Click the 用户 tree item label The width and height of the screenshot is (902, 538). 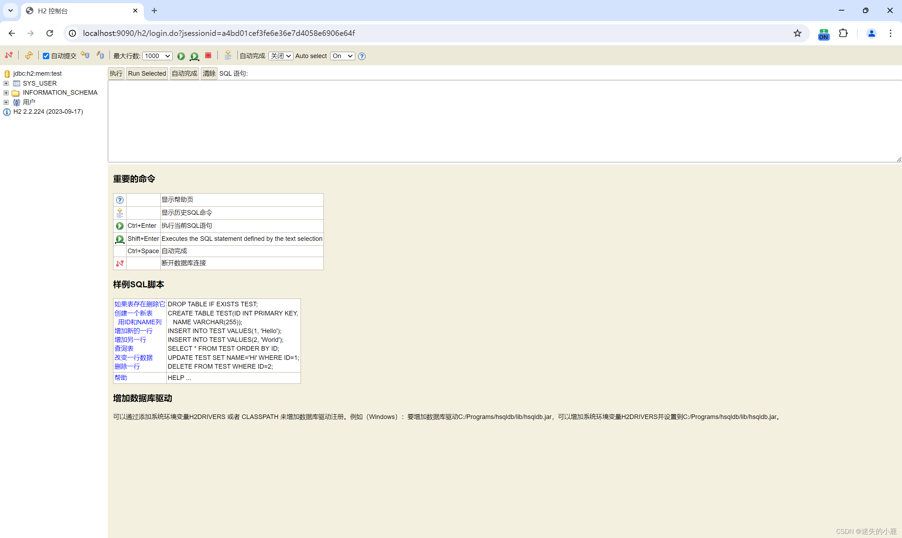(x=29, y=102)
